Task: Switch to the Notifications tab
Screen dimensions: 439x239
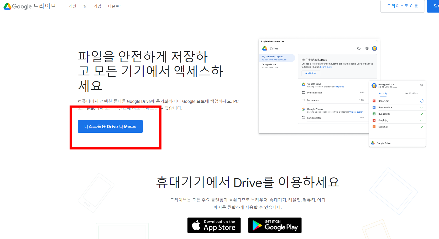Action: coord(411,93)
